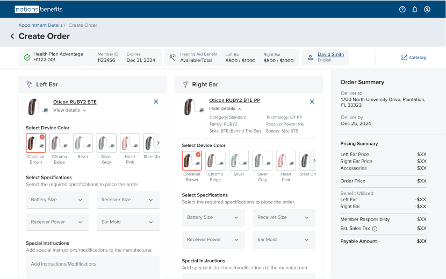Expand View details for Left Ear device

coord(69,110)
